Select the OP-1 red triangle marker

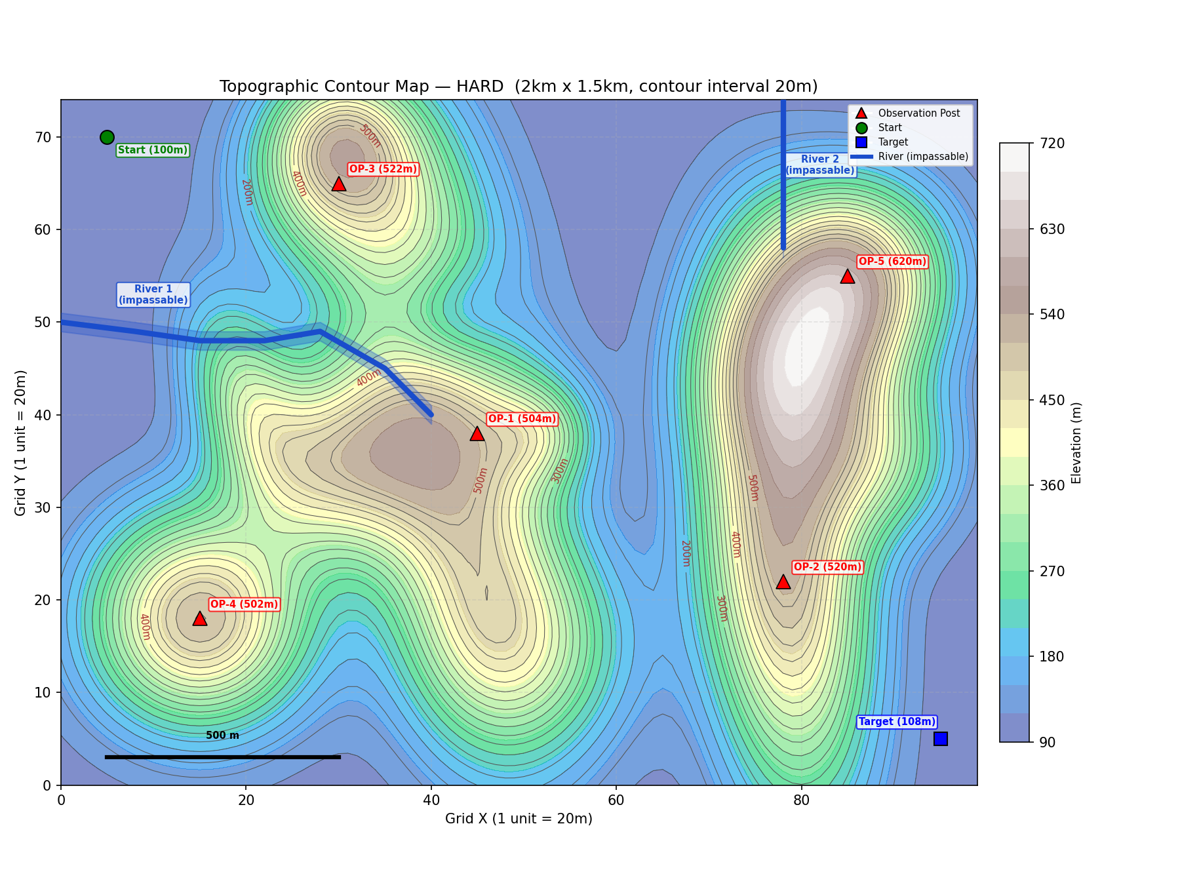pos(477,433)
